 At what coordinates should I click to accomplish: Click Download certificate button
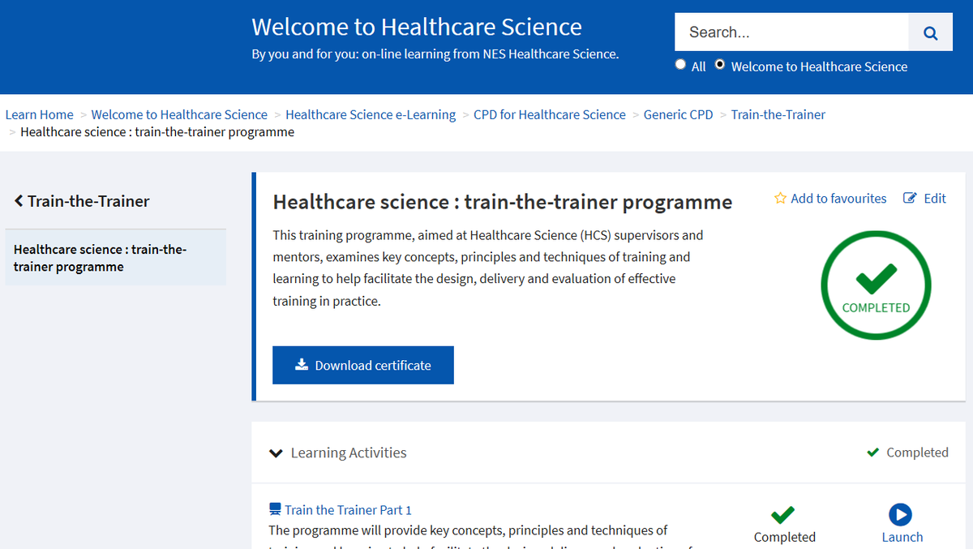point(363,365)
